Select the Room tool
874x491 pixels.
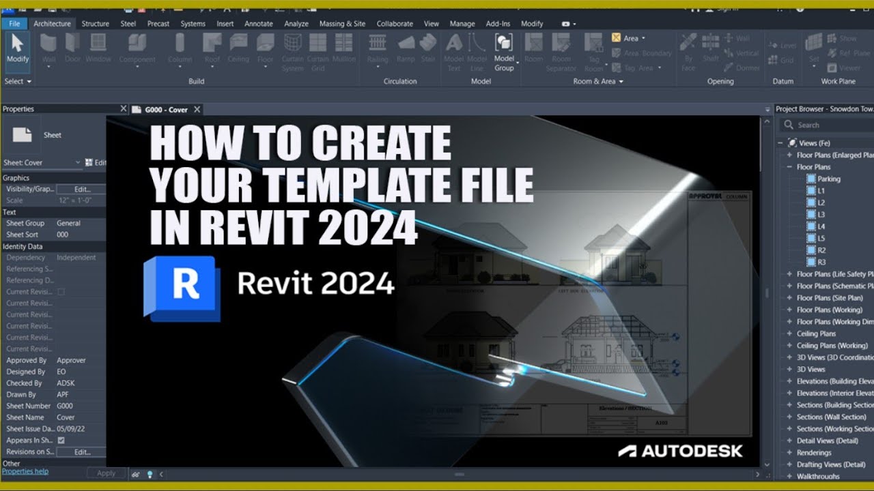point(533,49)
